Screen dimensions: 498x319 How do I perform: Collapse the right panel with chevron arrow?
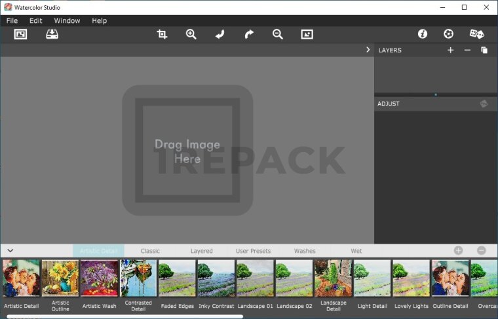(x=368, y=50)
